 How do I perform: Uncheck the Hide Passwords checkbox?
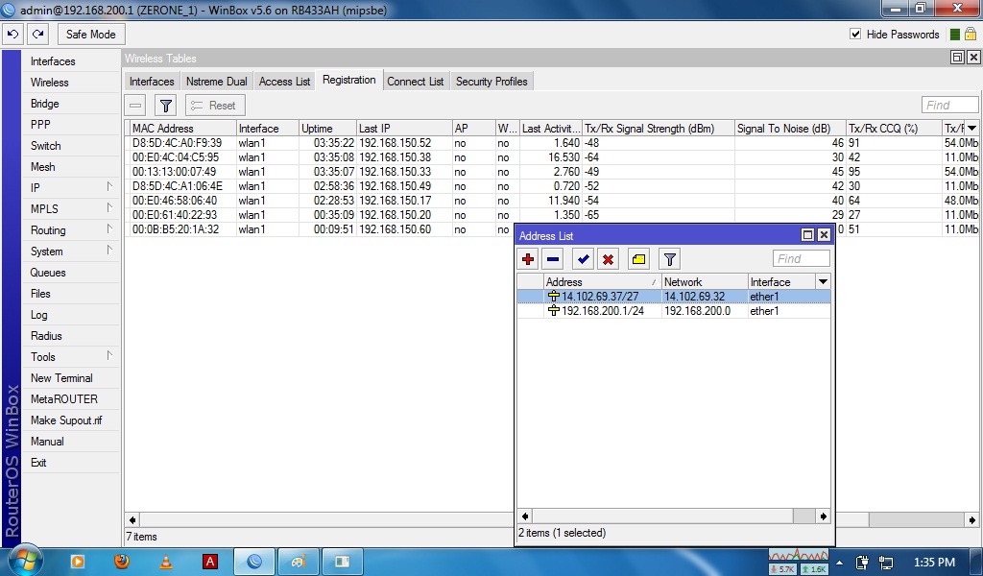tap(855, 34)
